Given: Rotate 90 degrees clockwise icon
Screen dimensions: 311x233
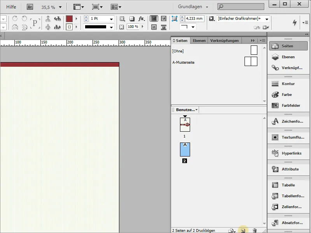Looking at the screenshot, I should [15, 19].
